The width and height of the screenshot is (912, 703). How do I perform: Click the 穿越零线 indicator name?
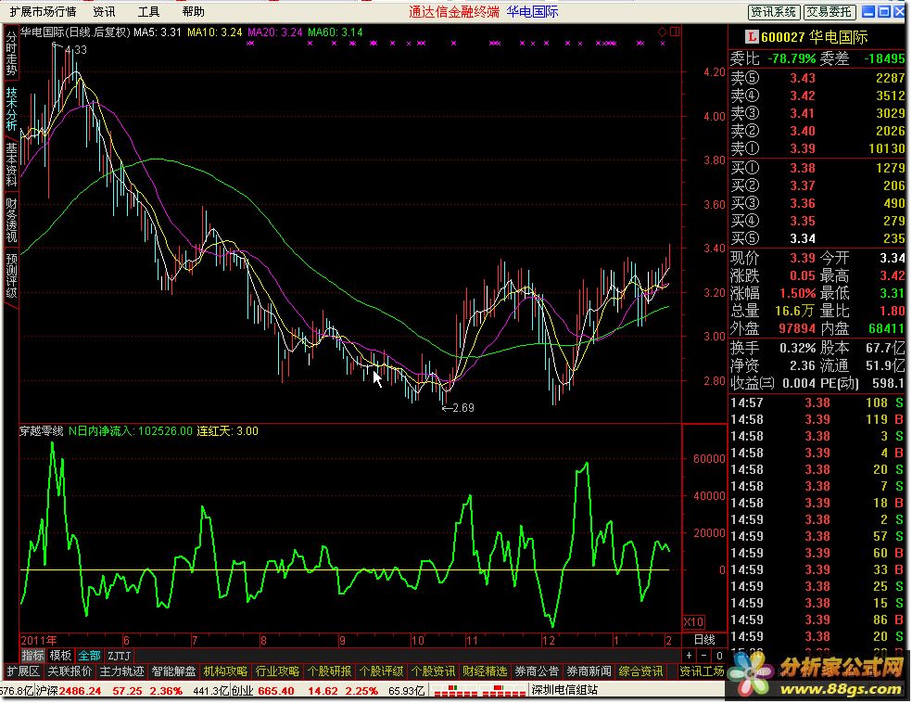pos(42,431)
